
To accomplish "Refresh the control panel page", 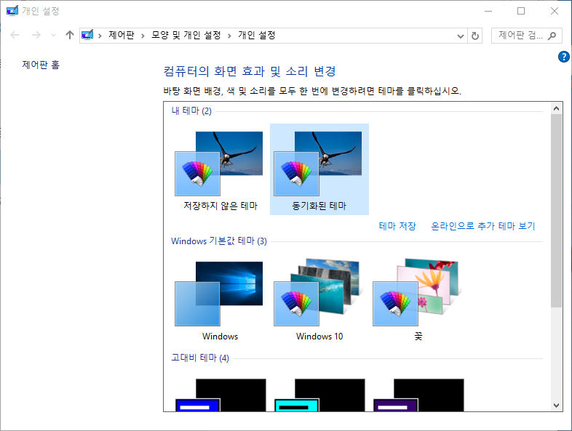I will coord(476,36).
